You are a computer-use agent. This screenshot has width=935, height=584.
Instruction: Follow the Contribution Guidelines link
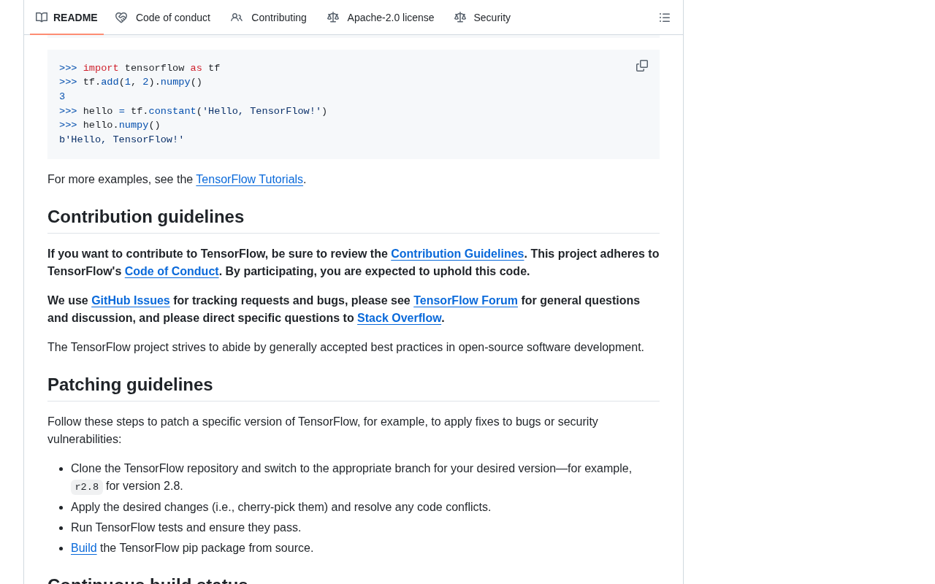(x=457, y=254)
